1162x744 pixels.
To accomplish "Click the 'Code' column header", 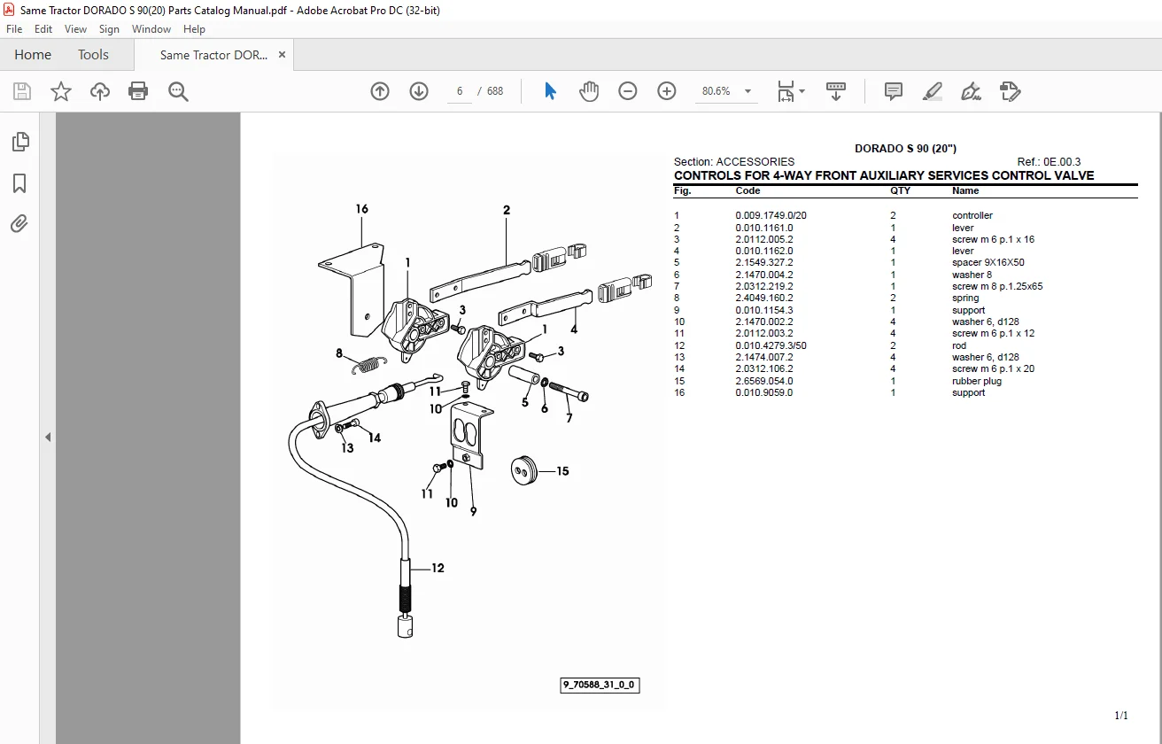I will pos(748,190).
